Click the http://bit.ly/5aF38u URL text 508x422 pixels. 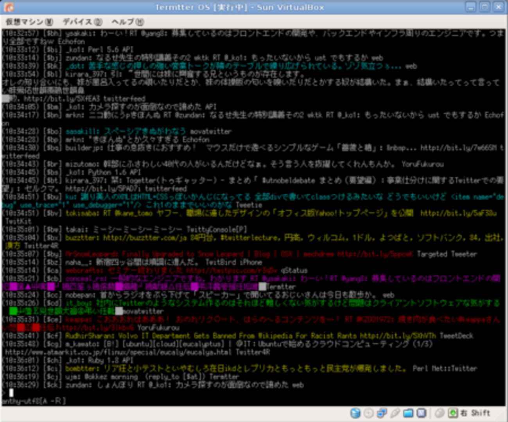(x=458, y=213)
